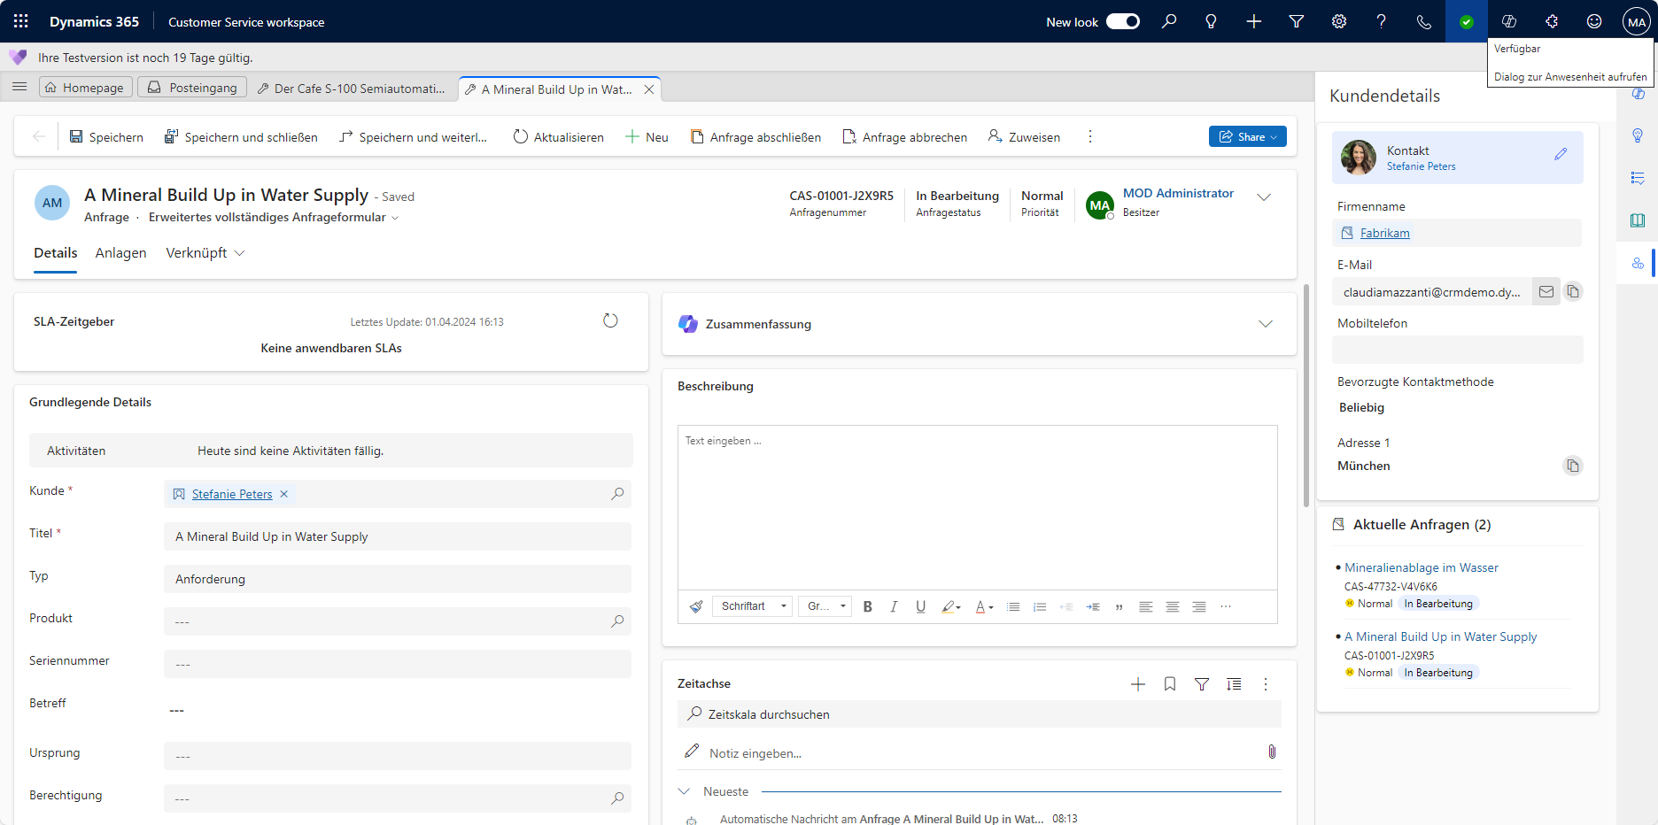
Task: Open the Zeitachse filter icon
Action: [1202, 684]
